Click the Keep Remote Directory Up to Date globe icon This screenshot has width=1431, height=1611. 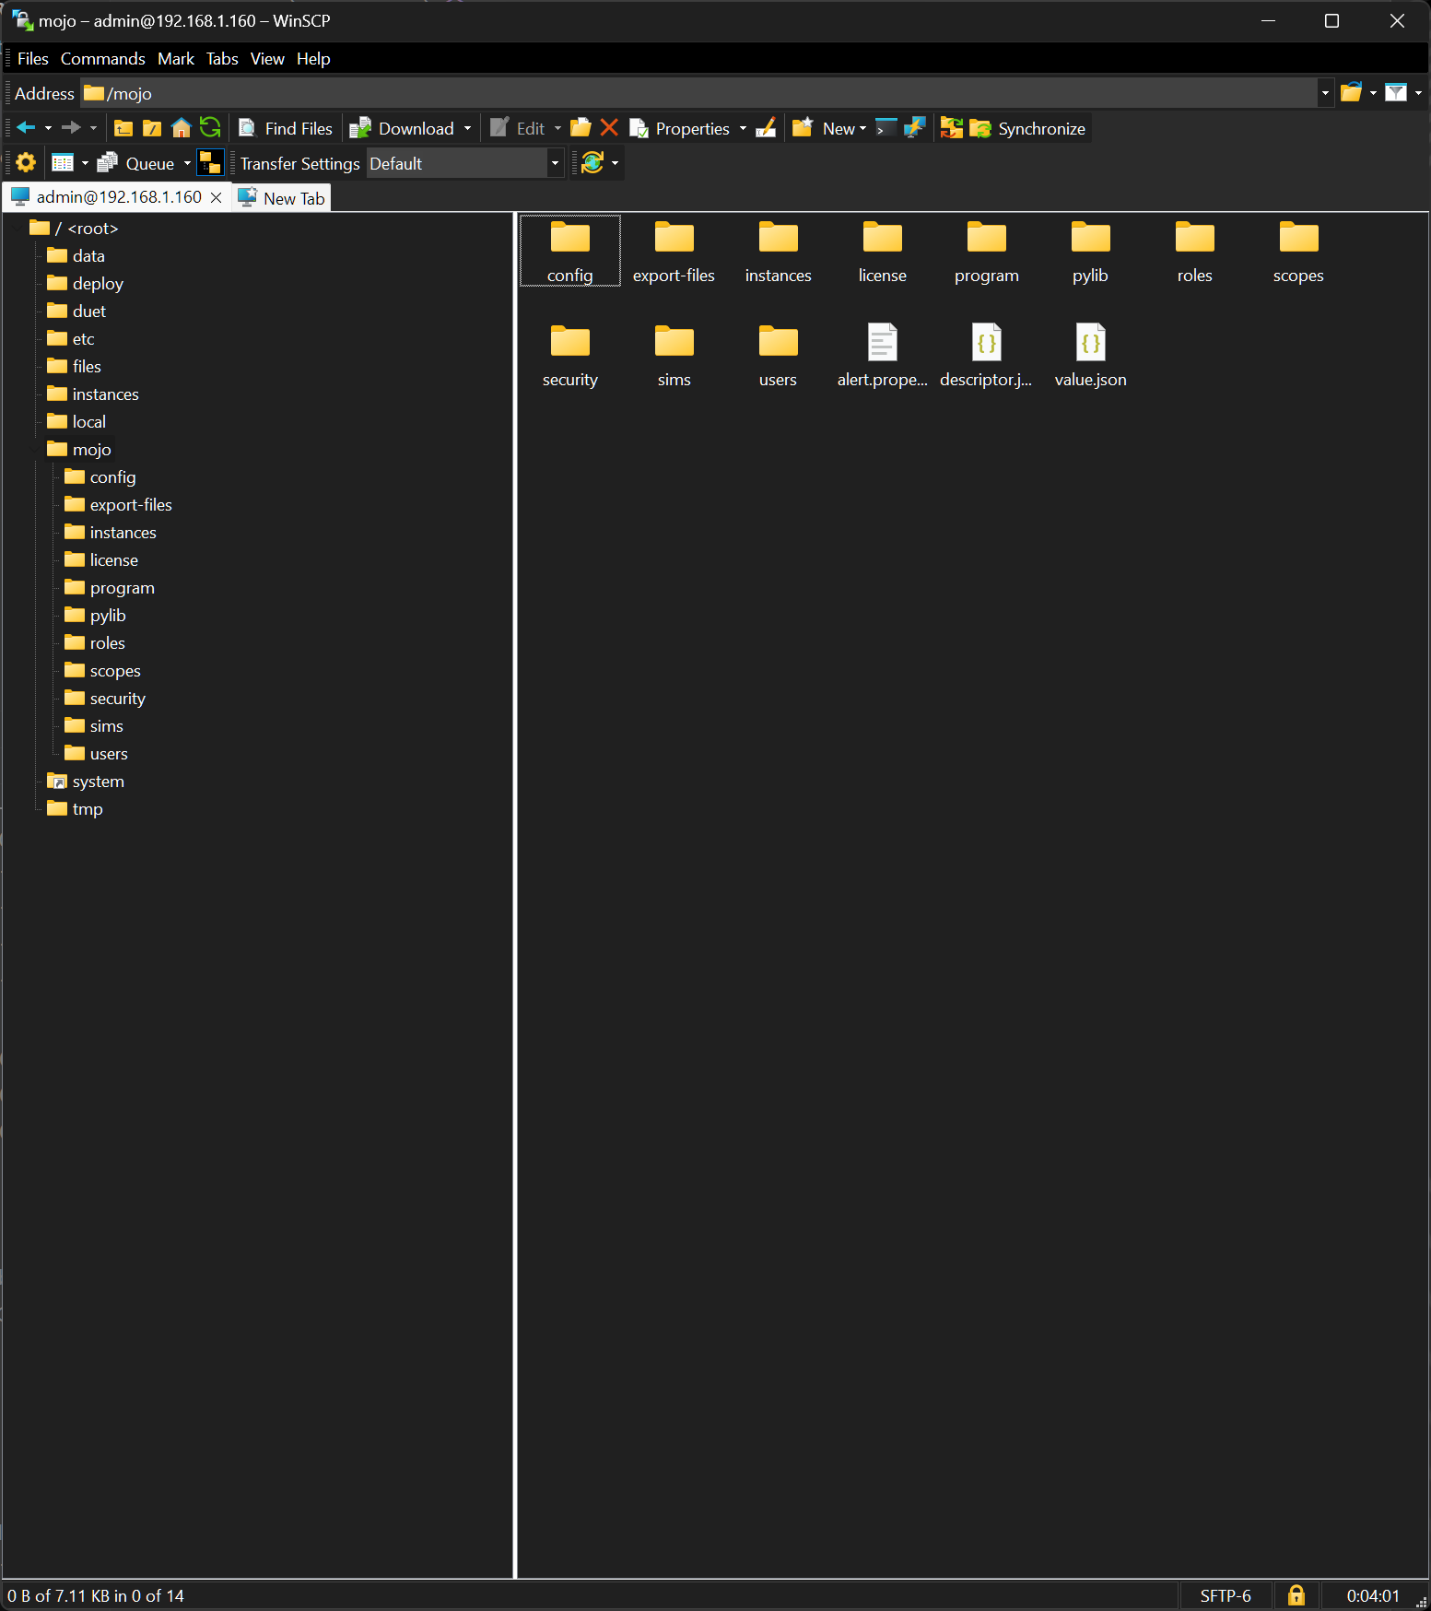[x=592, y=163]
